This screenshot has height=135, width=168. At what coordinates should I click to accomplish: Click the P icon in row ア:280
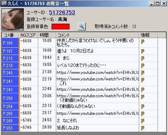143,121
